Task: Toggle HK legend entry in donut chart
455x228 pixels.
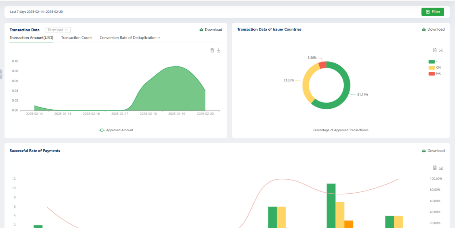Action: pos(435,74)
